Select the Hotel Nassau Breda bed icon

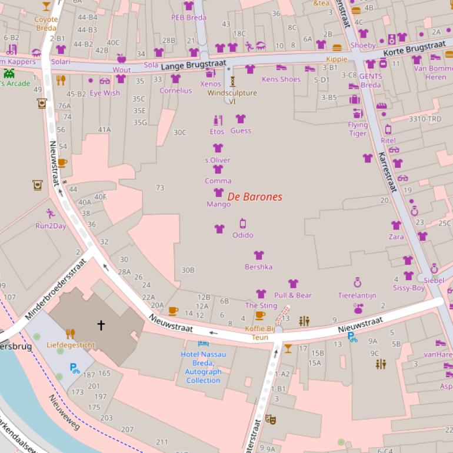203,342
